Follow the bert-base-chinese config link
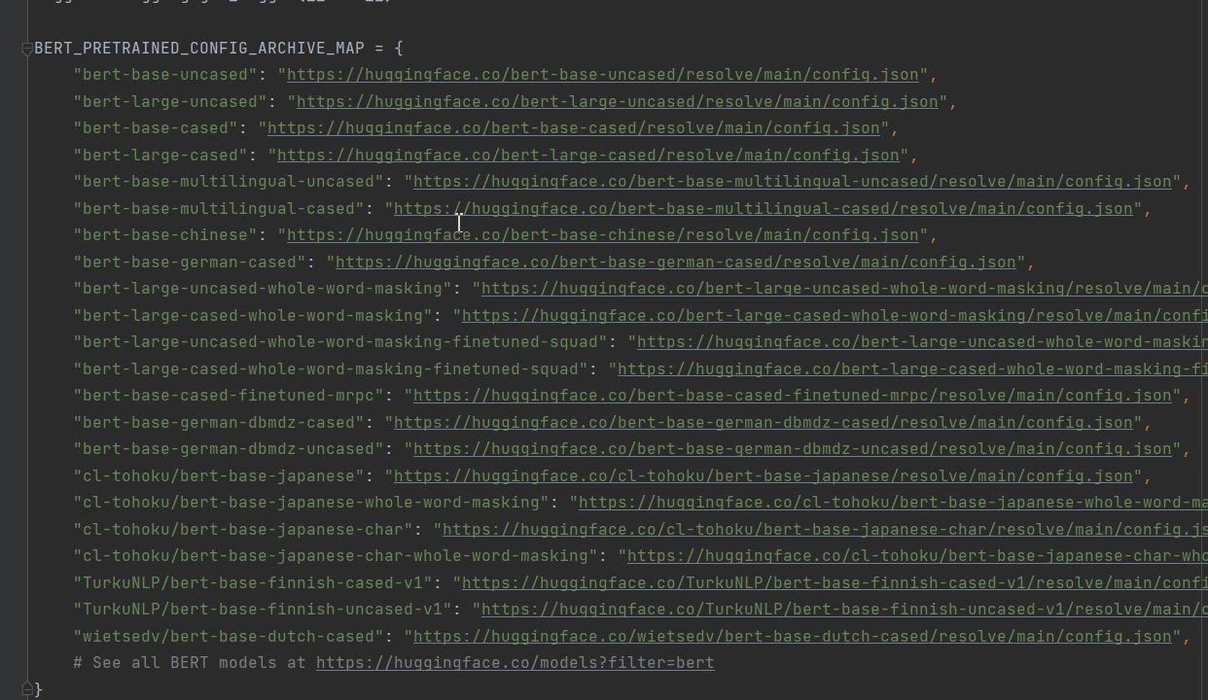1208x700 pixels. [x=603, y=235]
